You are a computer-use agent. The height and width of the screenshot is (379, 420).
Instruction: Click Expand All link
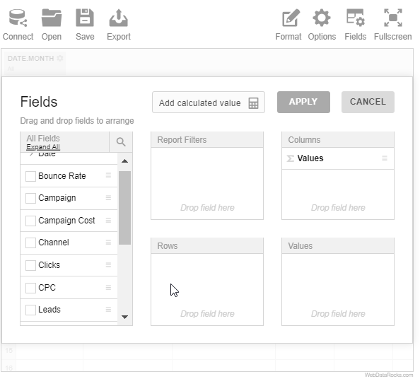(43, 147)
